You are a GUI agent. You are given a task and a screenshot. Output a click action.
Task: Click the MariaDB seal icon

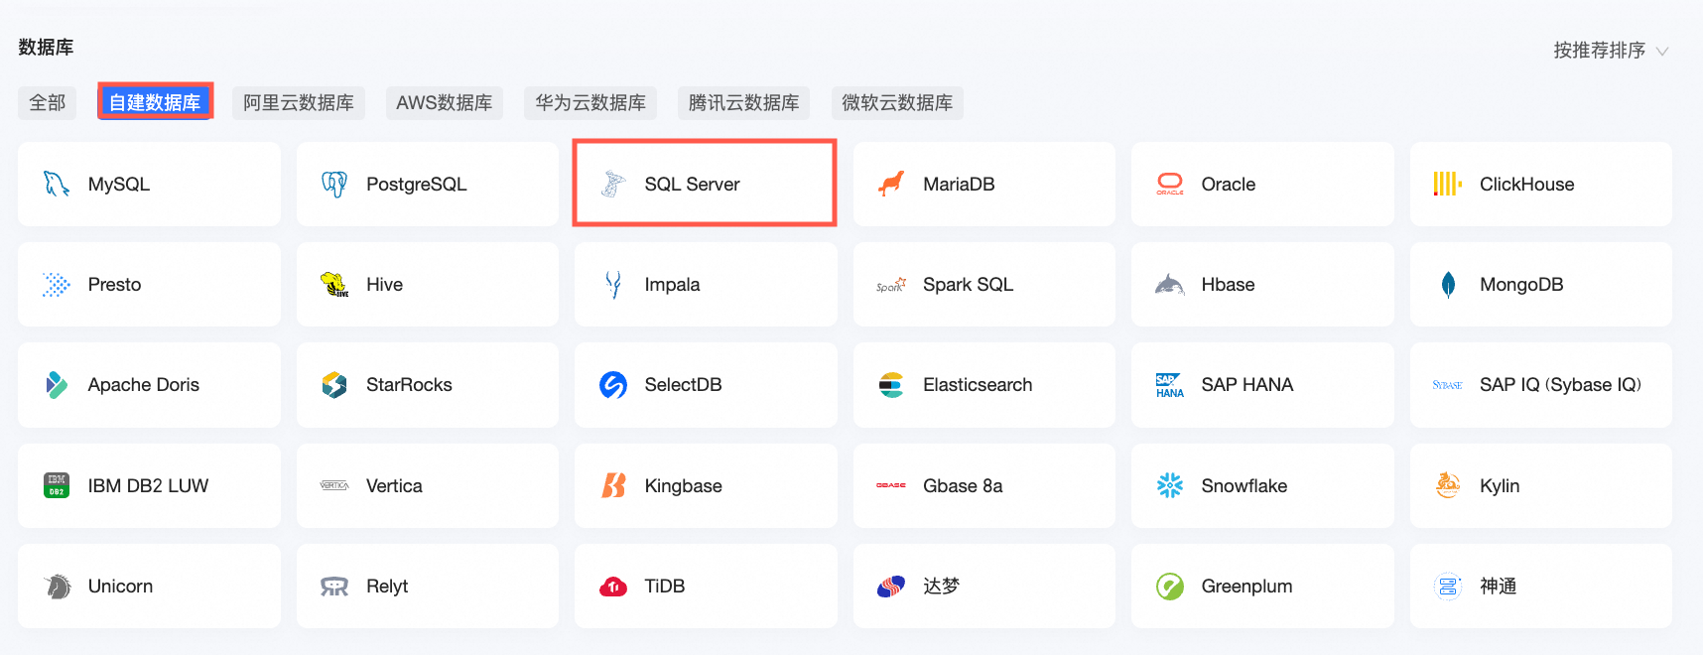(x=891, y=184)
